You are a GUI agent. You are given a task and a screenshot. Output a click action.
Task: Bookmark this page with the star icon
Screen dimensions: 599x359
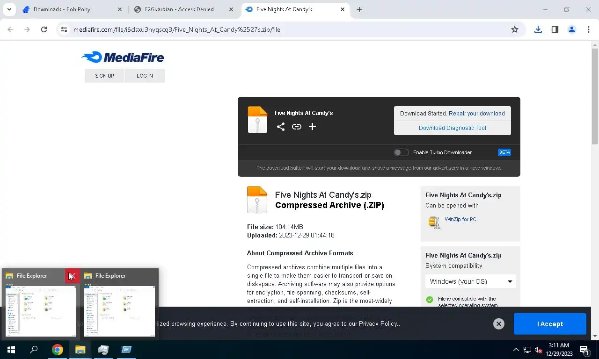(x=515, y=29)
